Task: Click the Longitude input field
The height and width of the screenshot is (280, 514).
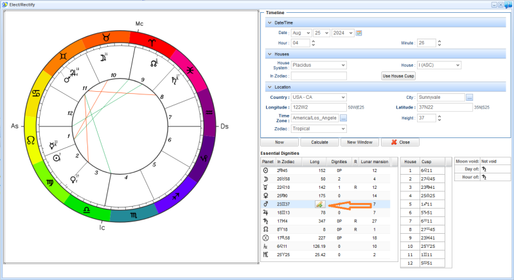Action: click(318, 107)
